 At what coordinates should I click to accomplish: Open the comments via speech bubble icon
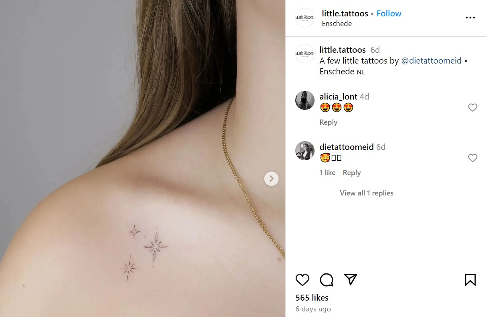(x=327, y=280)
